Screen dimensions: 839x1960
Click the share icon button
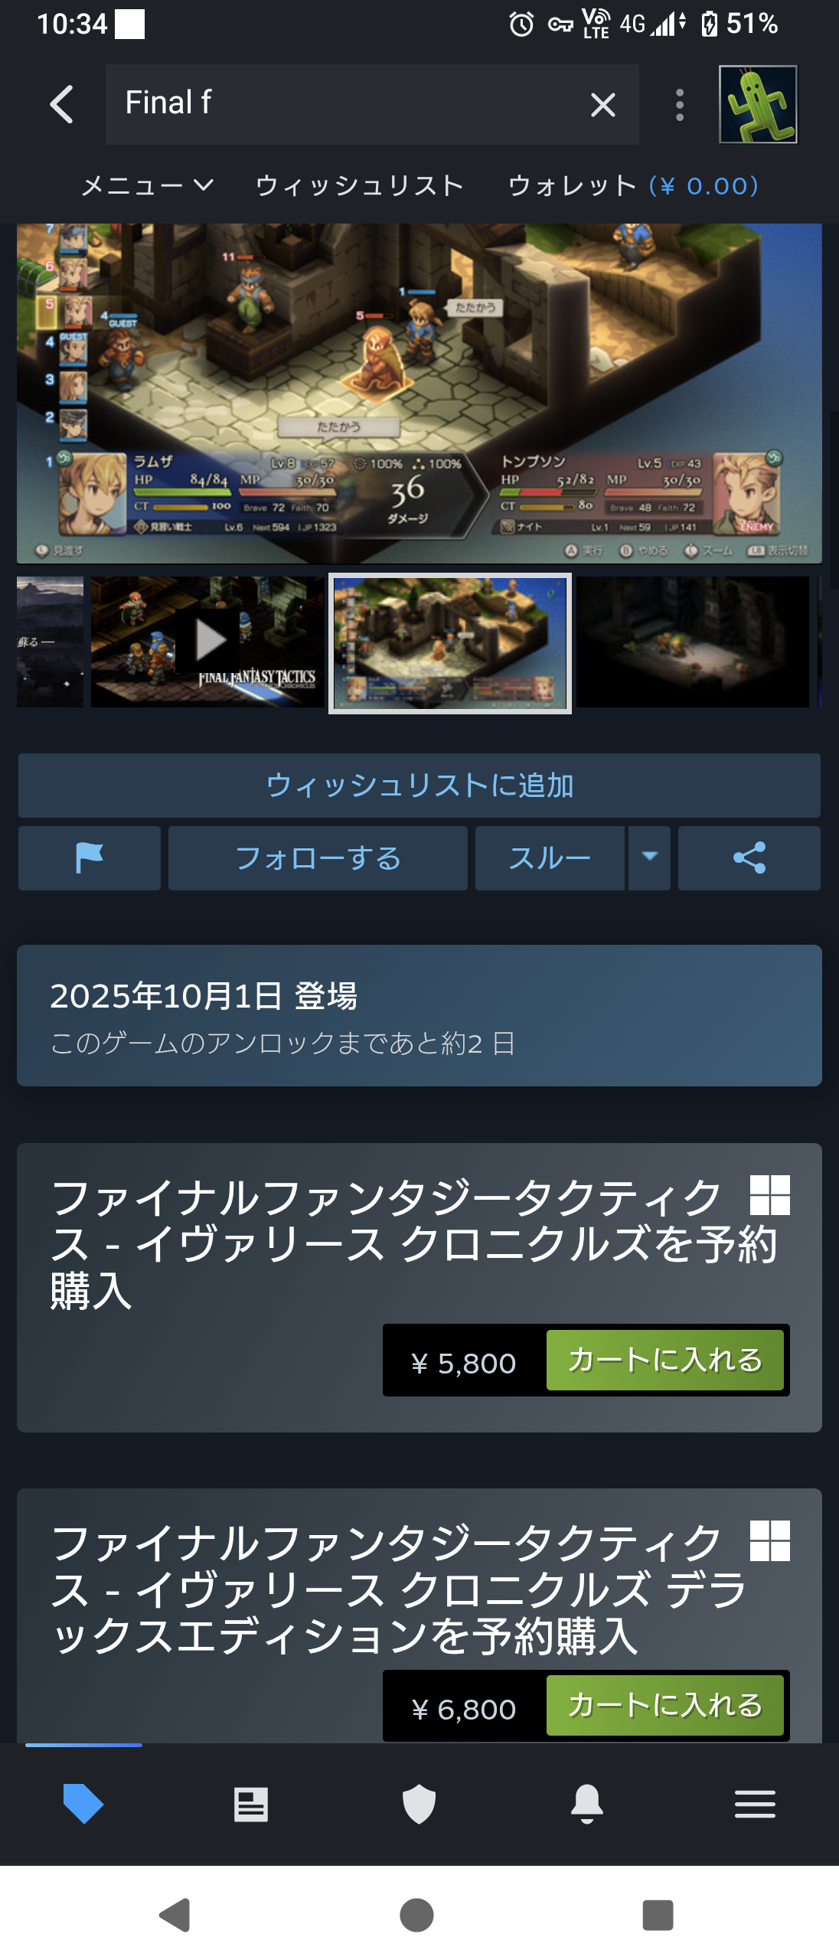pos(749,858)
